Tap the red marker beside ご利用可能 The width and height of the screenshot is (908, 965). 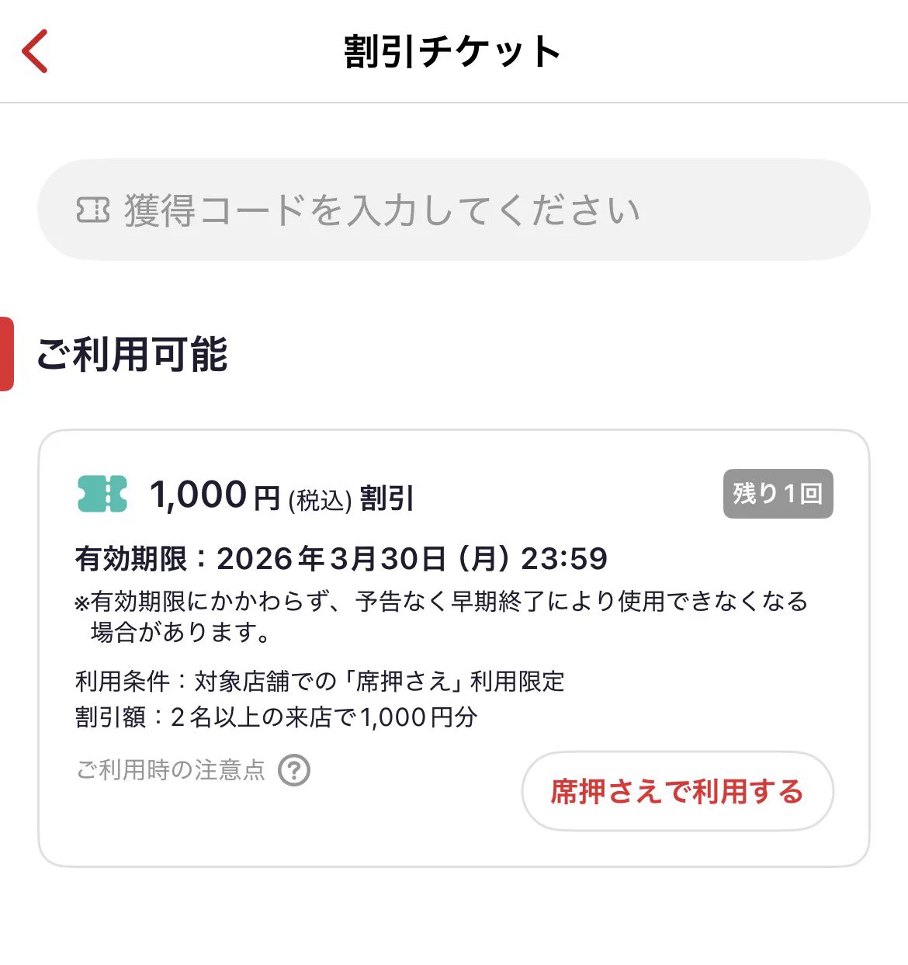click(x=6, y=354)
